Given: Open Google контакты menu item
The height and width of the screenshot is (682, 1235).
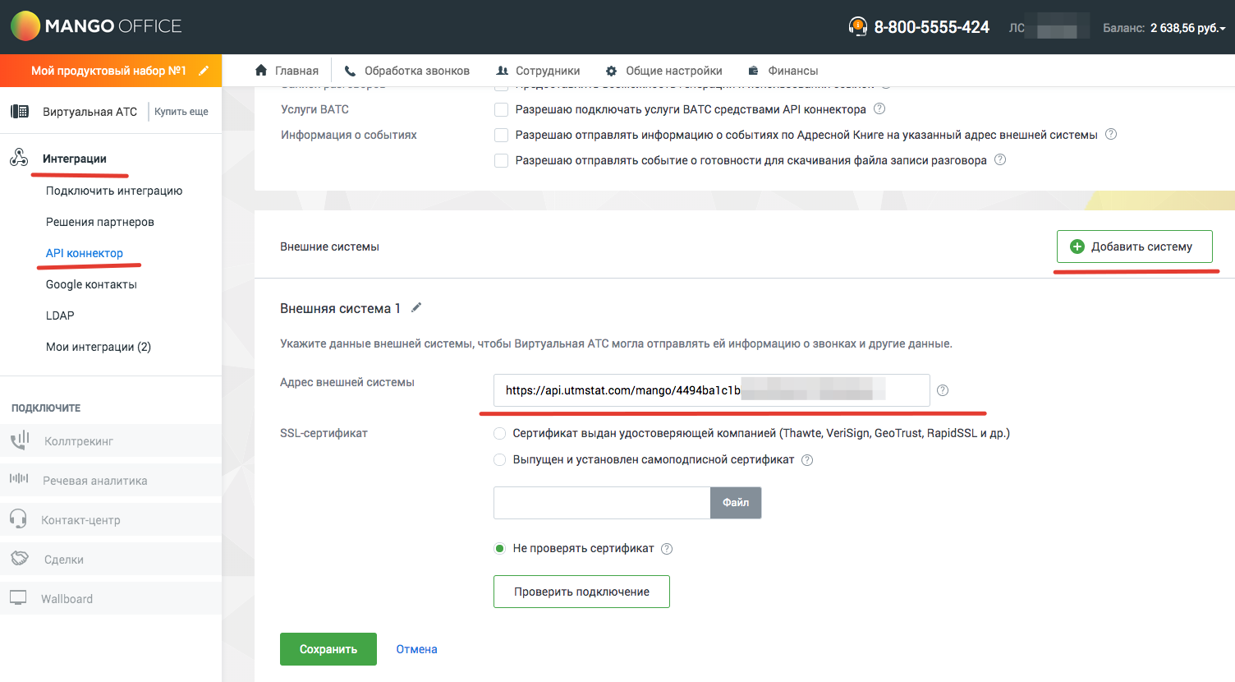Looking at the screenshot, I should point(91,284).
